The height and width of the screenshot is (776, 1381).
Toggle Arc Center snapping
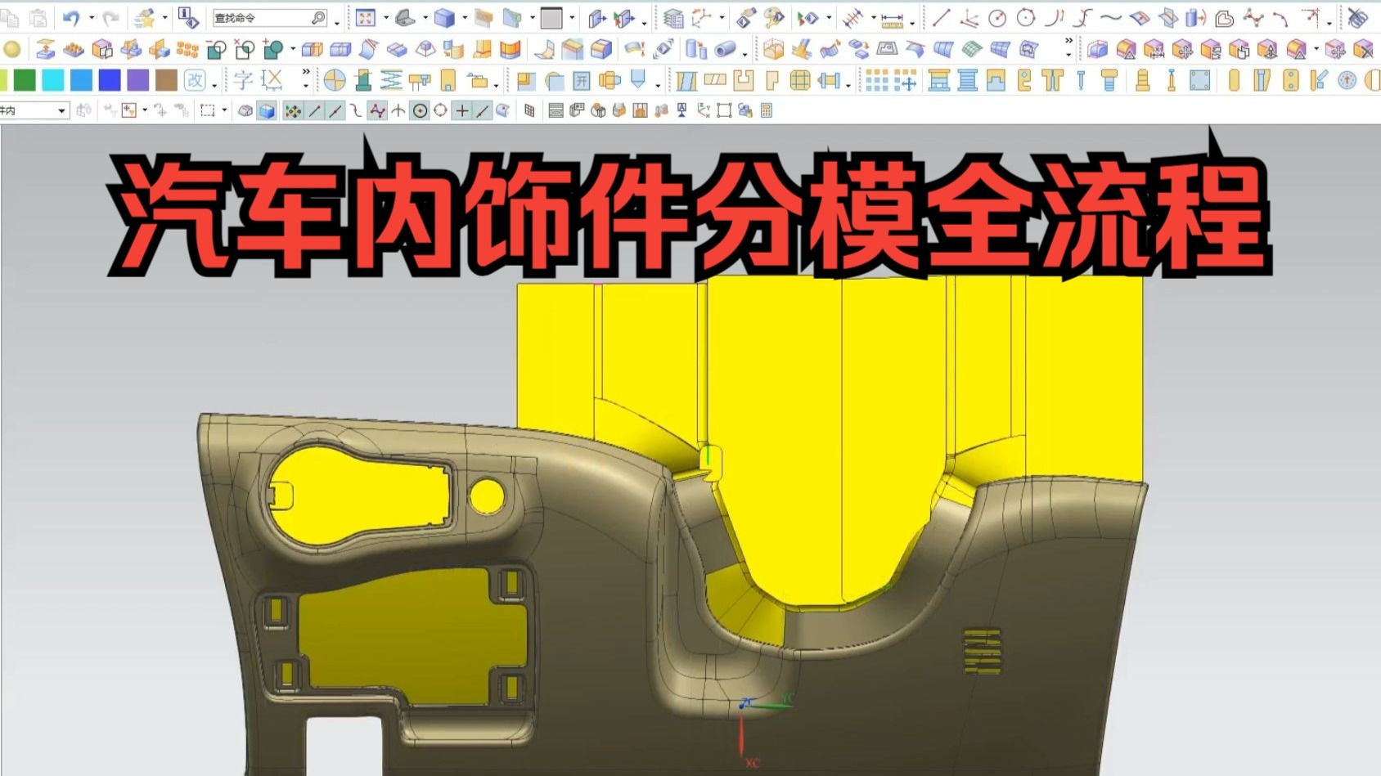pos(420,110)
